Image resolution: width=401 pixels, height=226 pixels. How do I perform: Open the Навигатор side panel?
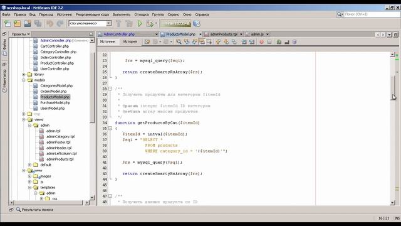[x=4, y=81]
